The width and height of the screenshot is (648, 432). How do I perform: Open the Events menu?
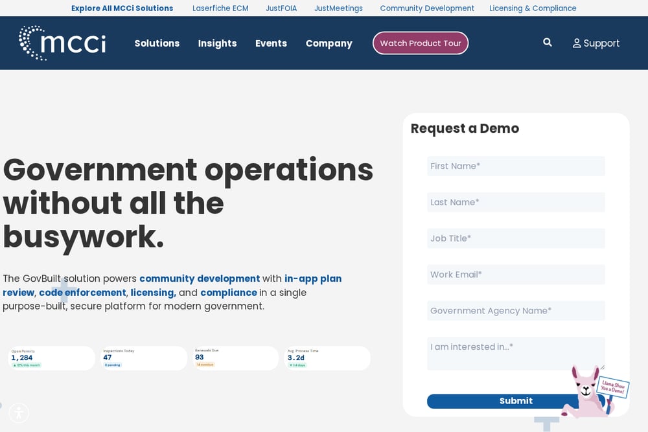click(x=271, y=43)
